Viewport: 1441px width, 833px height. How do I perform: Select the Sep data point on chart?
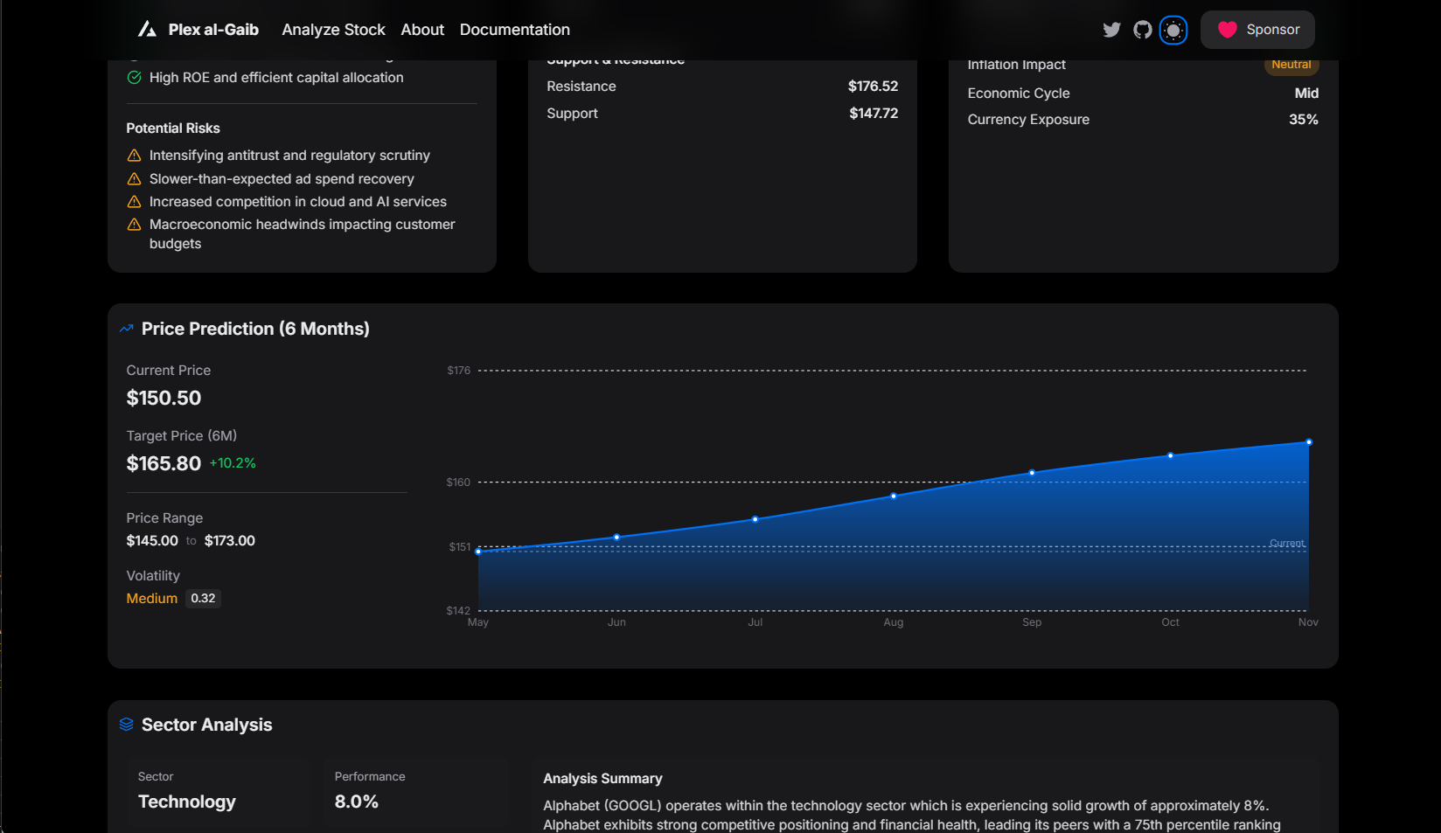[1032, 473]
